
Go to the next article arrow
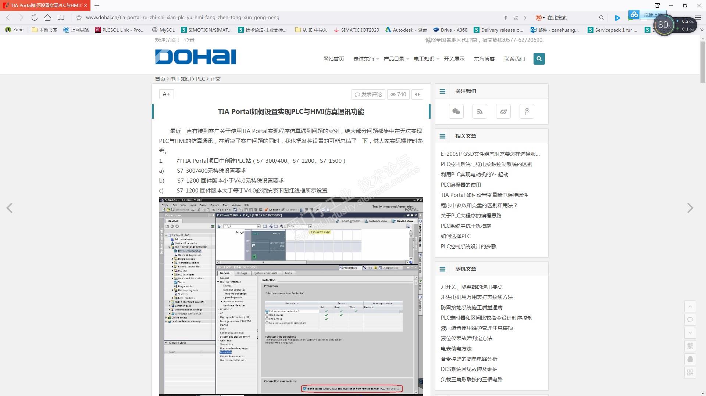690,208
